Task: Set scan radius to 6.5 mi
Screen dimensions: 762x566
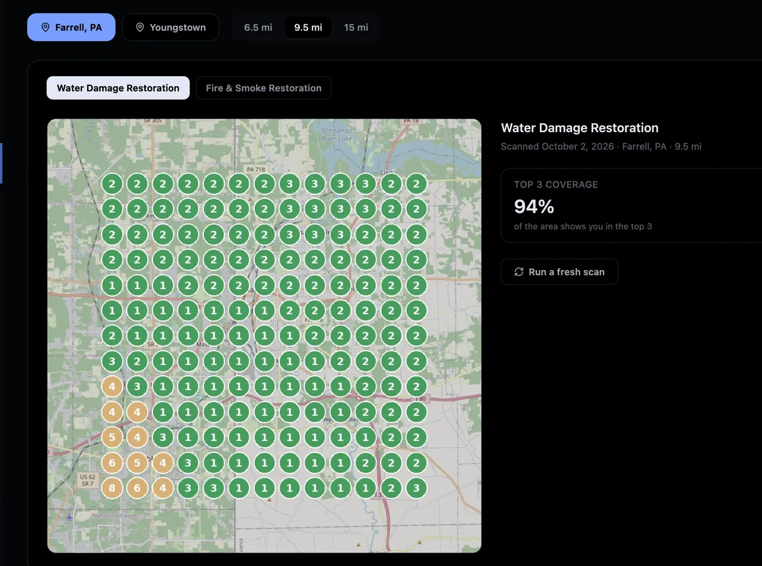Action: click(x=258, y=27)
